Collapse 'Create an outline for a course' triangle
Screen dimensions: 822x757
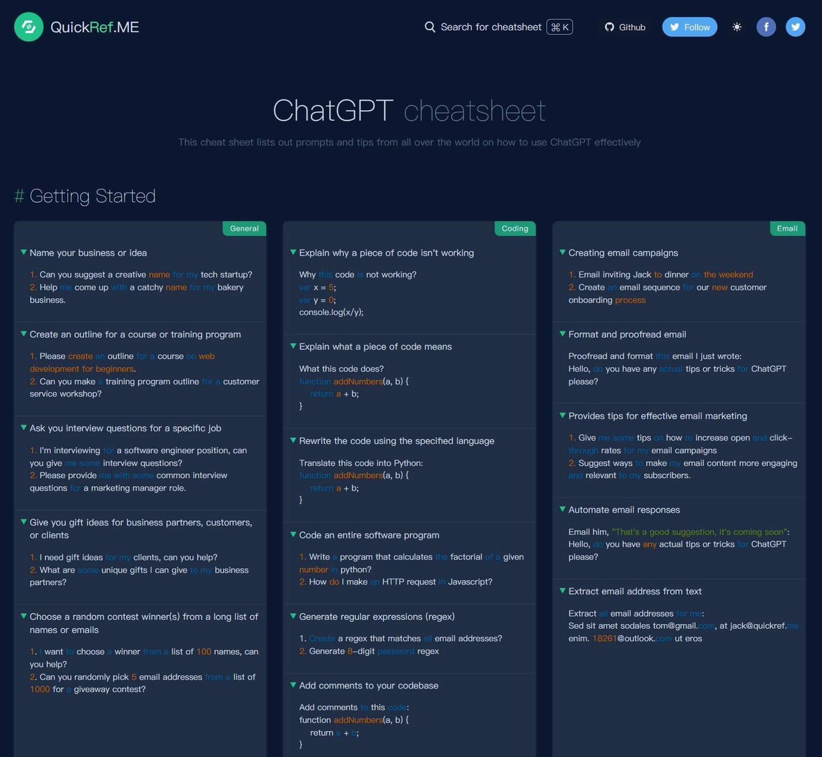[24, 334]
